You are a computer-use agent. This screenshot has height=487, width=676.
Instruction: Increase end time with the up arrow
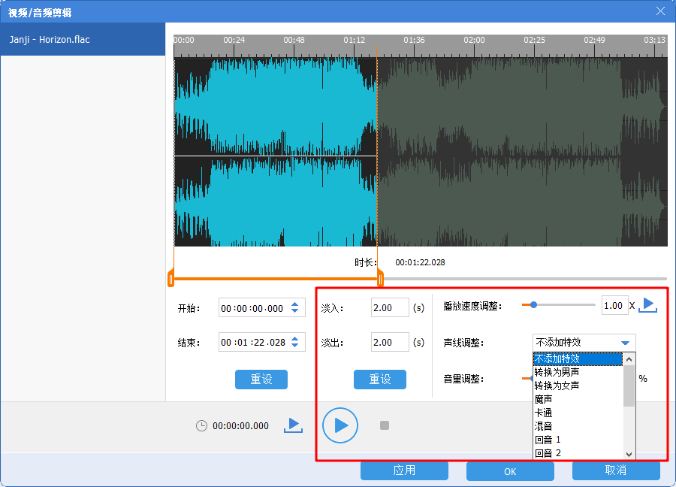point(295,339)
